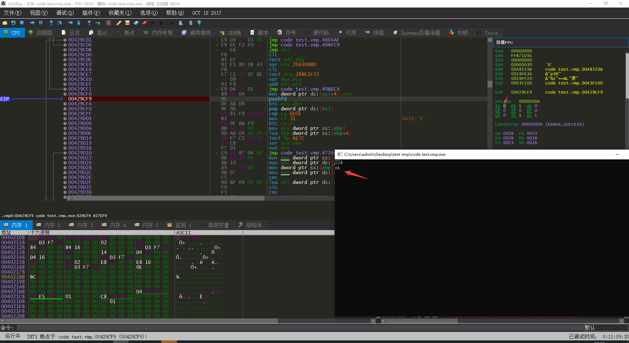Image resolution: width=629 pixels, height=343 pixels.
Task: Switch to the 内存布局 (Memory Map) tab
Action: [158, 33]
